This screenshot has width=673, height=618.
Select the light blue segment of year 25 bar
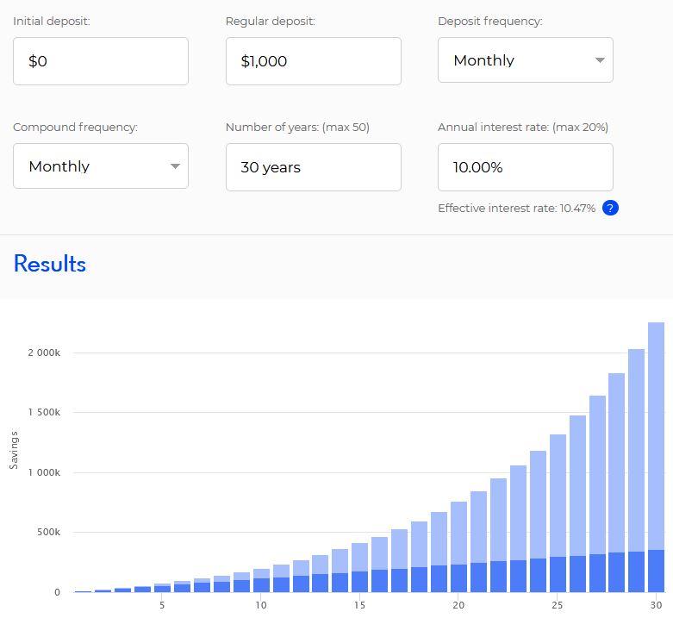click(x=558, y=496)
